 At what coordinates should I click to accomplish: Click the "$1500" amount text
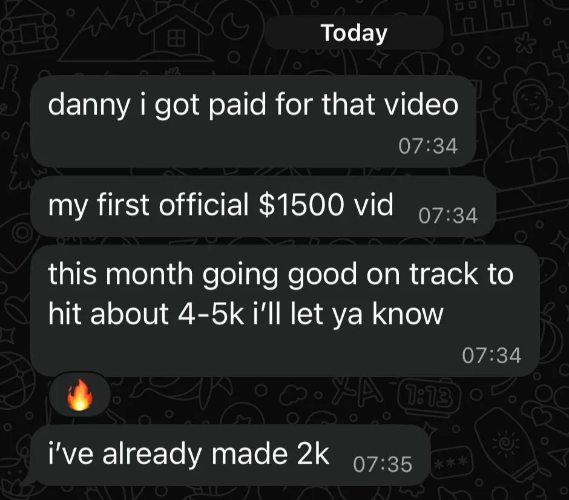(x=301, y=204)
